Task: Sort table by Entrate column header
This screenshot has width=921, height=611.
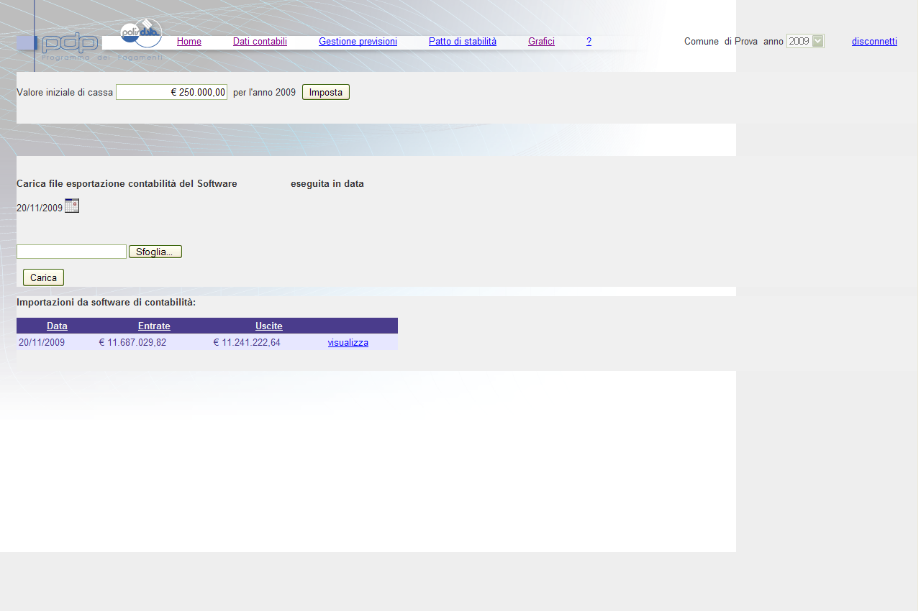Action: pos(154,326)
